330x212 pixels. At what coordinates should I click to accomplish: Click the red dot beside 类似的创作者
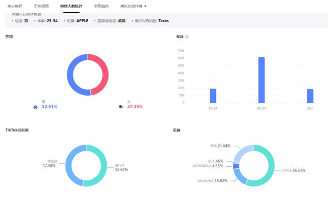point(145,6)
